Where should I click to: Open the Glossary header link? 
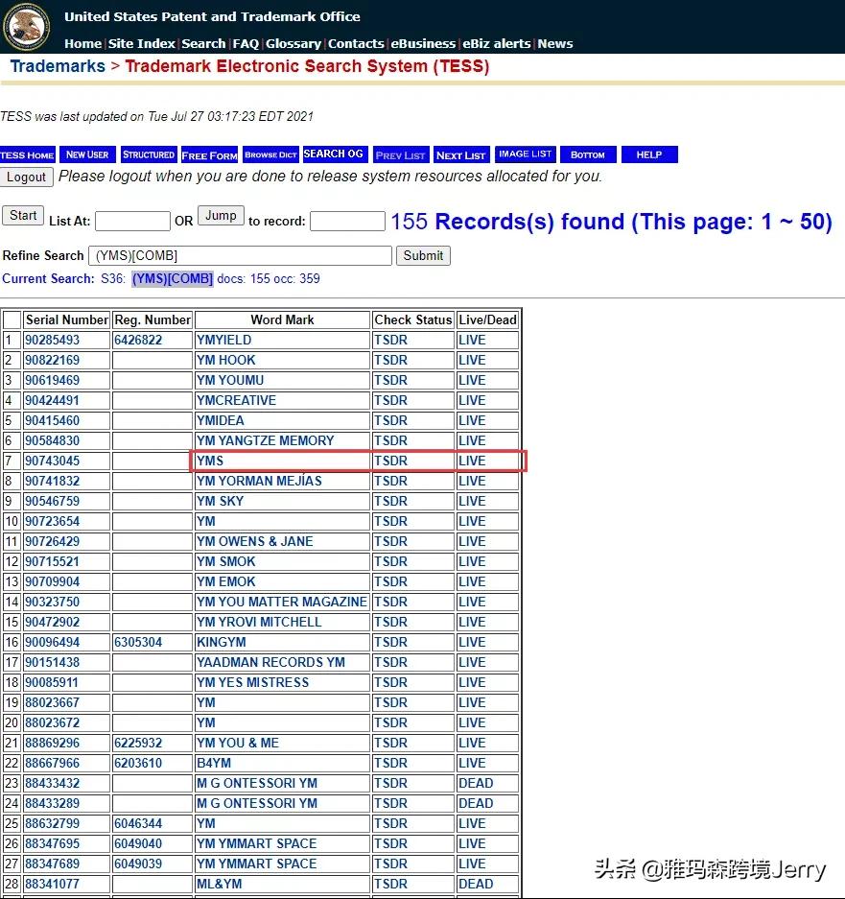point(293,43)
